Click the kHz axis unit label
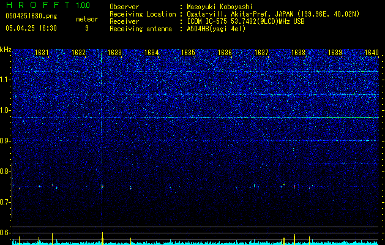The image size is (385, 245). click(x=6, y=50)
